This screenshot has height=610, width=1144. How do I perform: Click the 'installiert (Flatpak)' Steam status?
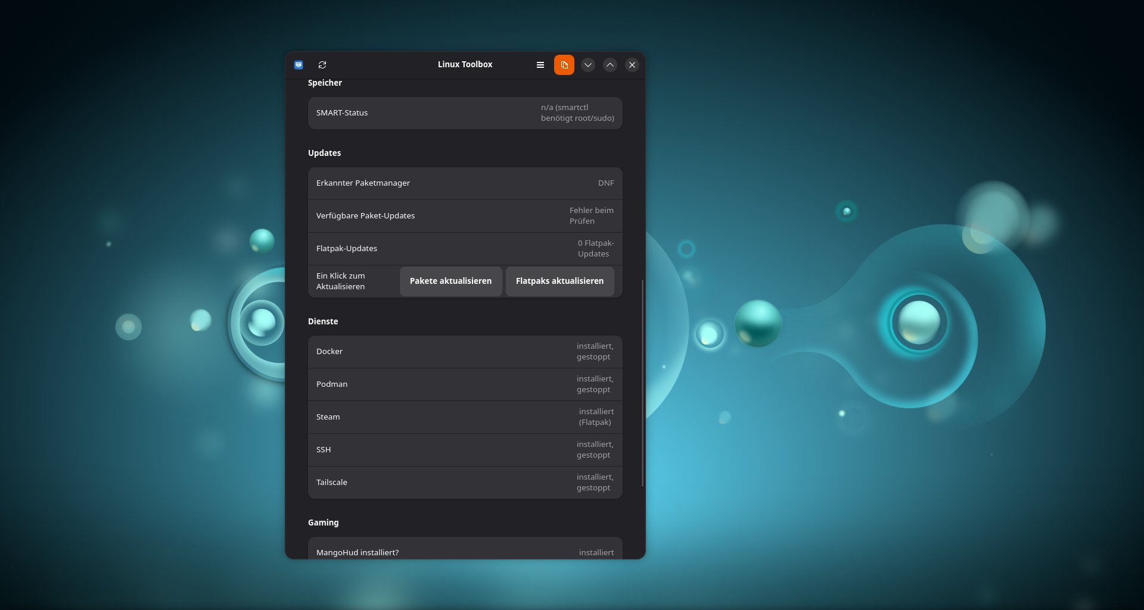pyautogui.click(x=596, y=417)
